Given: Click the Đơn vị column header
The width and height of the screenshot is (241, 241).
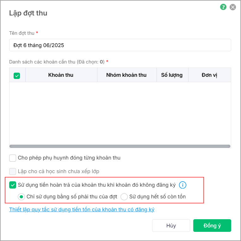Looking at the screenshot, I should (209, 75).
